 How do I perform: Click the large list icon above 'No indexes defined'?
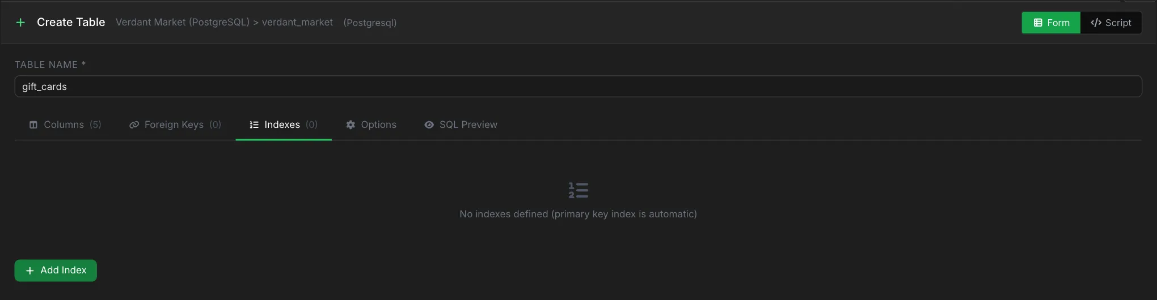click(578, 190)
